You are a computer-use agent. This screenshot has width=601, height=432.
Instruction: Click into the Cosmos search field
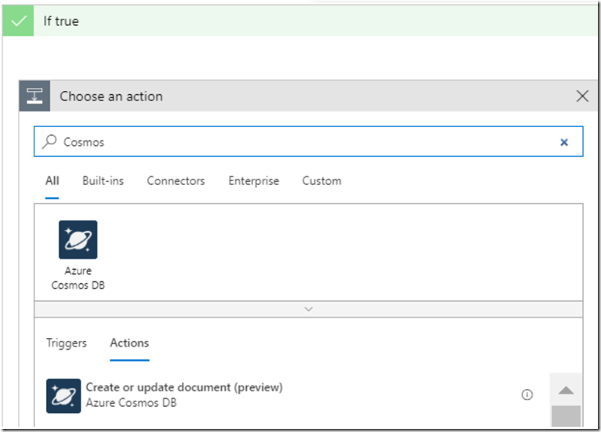[309, 142]
